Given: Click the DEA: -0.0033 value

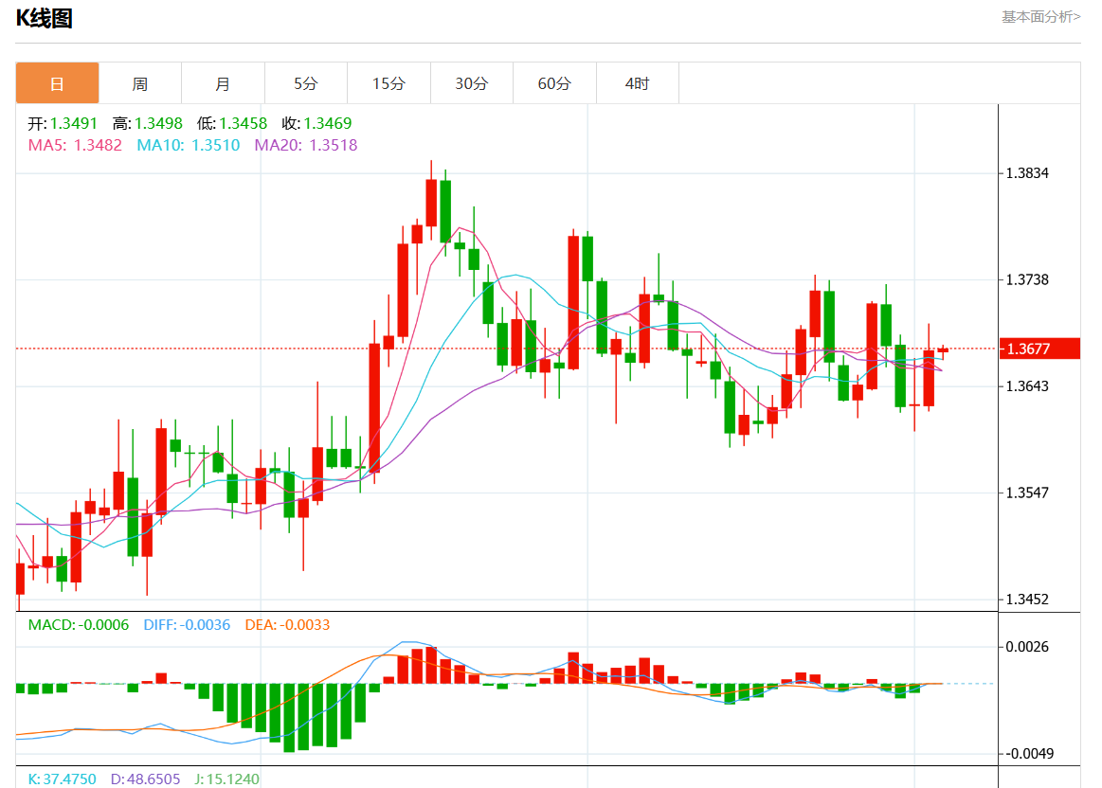Looking at the screenshot, I should pos(287,625).
